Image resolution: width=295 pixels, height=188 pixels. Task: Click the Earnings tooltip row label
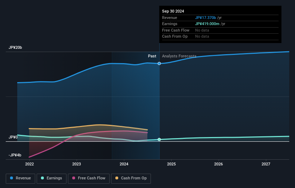coord(170,24)
